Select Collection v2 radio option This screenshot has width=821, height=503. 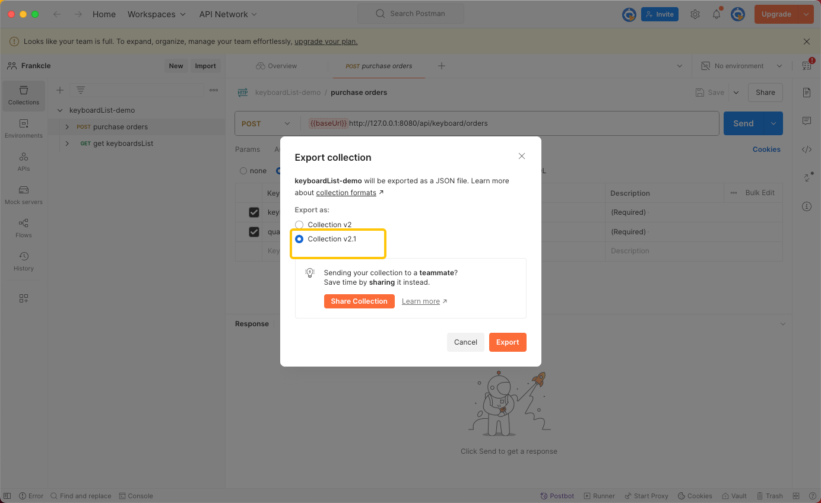coord(299,225)
